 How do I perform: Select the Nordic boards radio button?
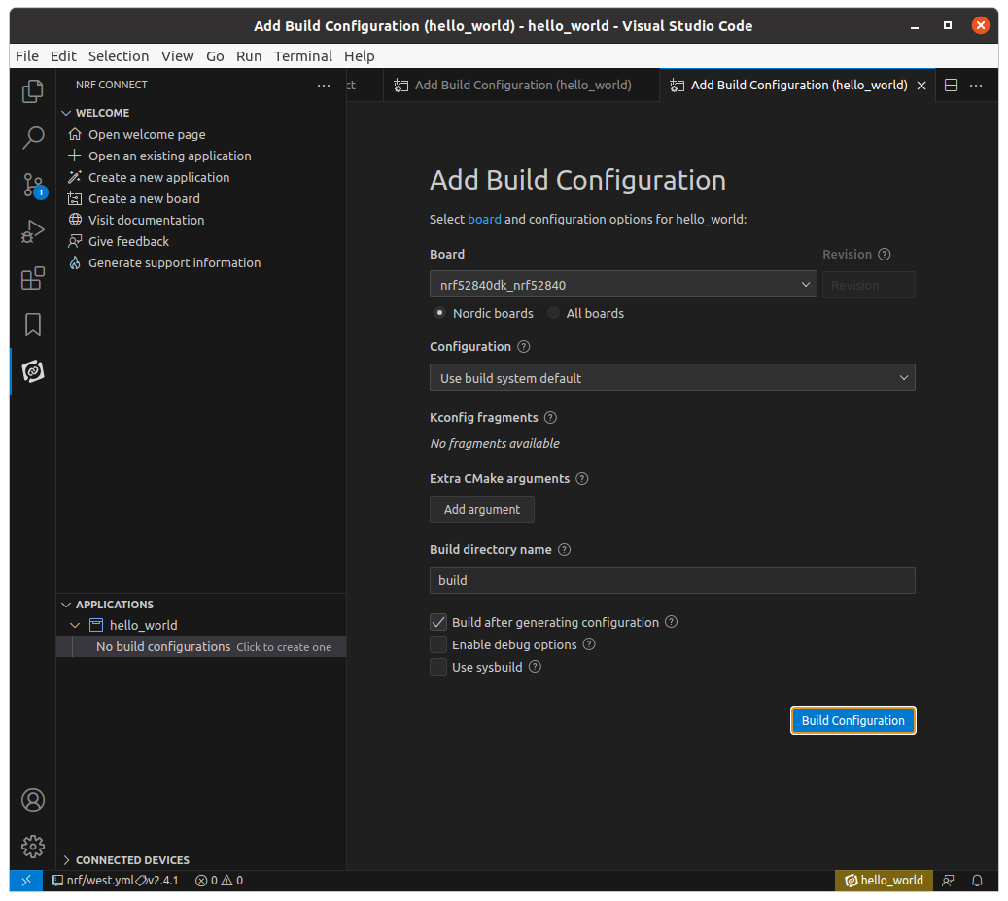[439, 313]
